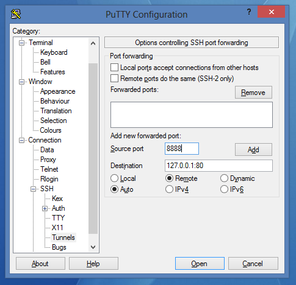Choose the Dynamic forwarding radio button
This screenshot has width=296, height=285.
tap(224, 178)
